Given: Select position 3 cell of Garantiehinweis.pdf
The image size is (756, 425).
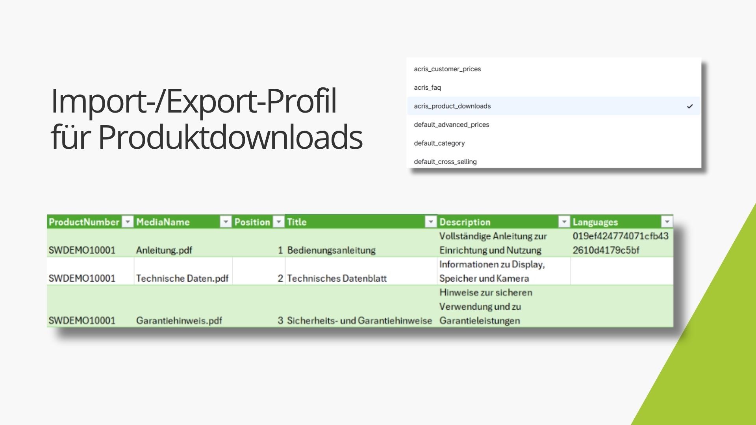Looking at the screenshot, I should pyautogui.click(x=259, y=306).
